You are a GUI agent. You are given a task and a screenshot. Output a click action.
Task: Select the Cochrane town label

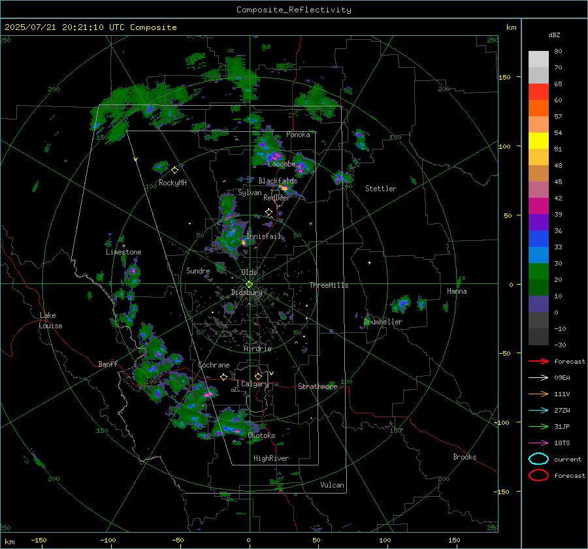pyautogui.click(x=214, y=365)
